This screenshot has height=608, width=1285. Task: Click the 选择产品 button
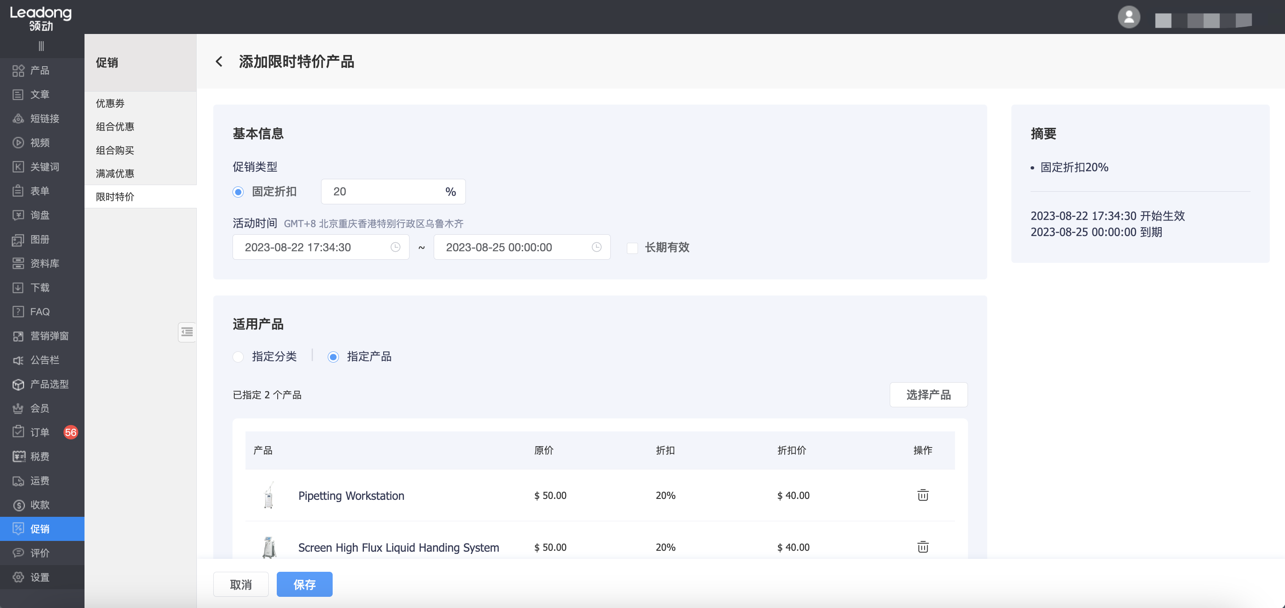pos(928,395)
